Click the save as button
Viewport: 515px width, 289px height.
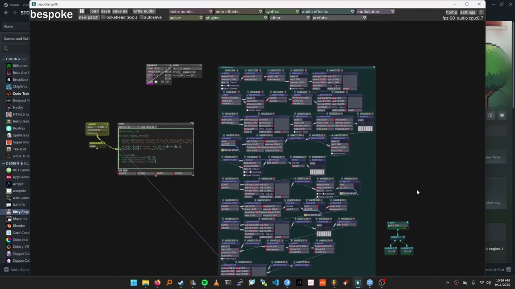(x=120, y=12)
